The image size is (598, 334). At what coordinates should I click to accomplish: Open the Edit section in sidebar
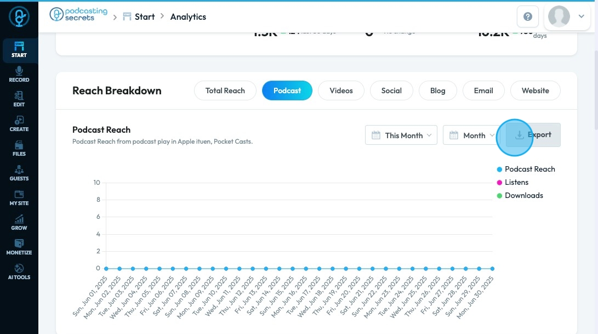19,99
